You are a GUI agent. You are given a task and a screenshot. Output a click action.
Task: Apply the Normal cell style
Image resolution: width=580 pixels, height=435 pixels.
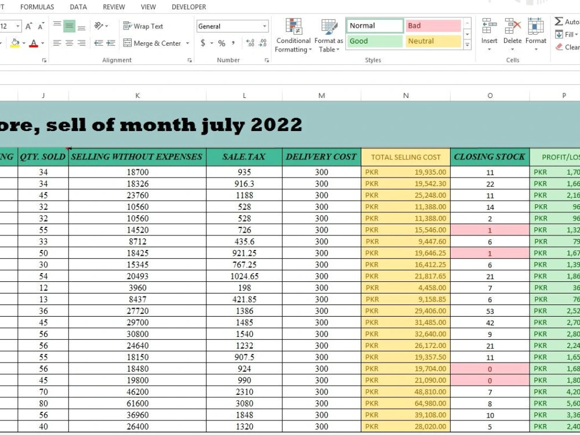click(375, 26)
